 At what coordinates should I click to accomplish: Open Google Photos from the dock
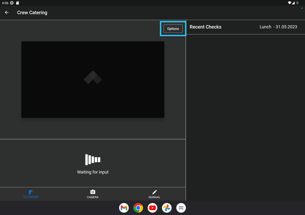point(167,208)
